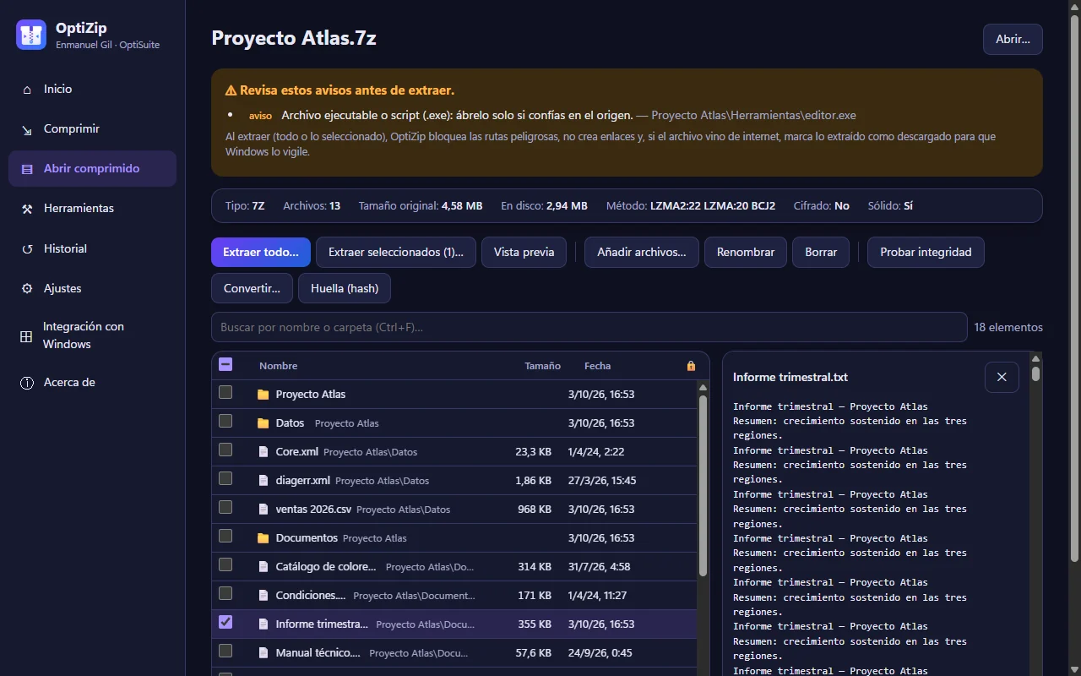Screen dimensions: 1081x676
Task: Click the Manual técnico file icon
Action: click(x=263, y=653)
